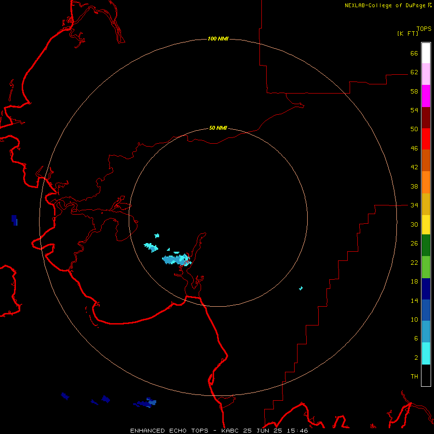Image resolution: width=434 pixels, height=434 pixels.
Task: Click the 2 legend value
Action: [416, 358]
